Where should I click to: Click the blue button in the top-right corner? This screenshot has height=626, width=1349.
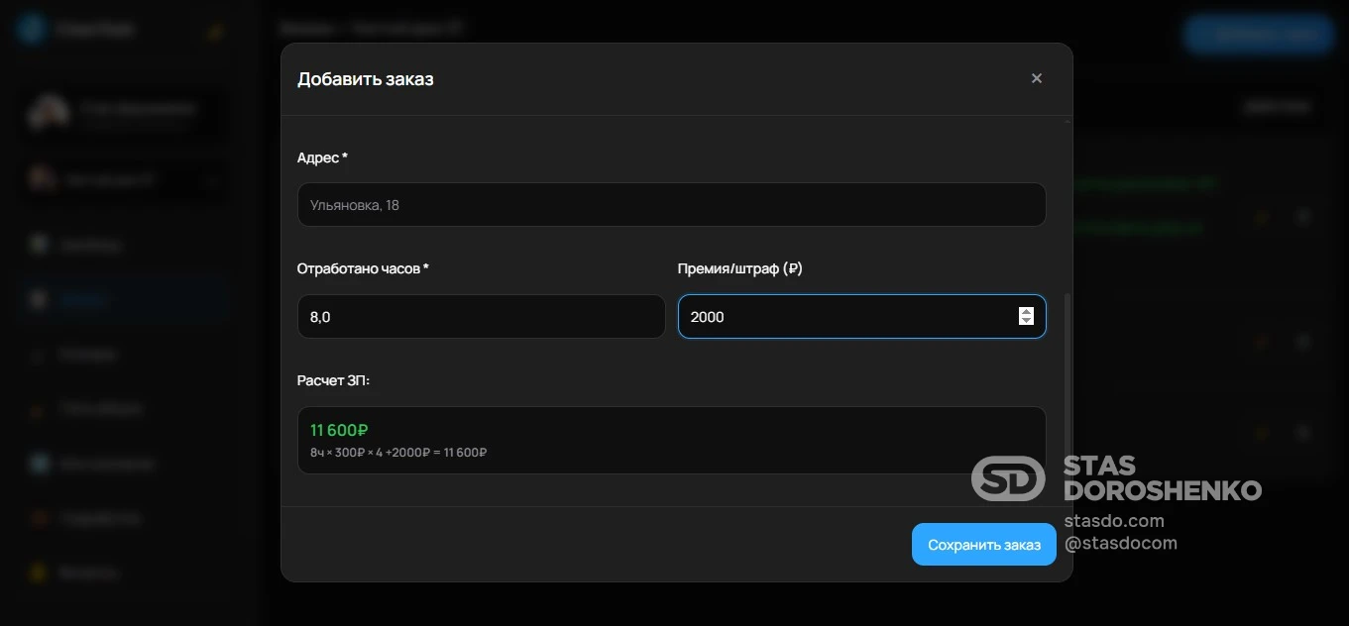(x=1259, y=34)
